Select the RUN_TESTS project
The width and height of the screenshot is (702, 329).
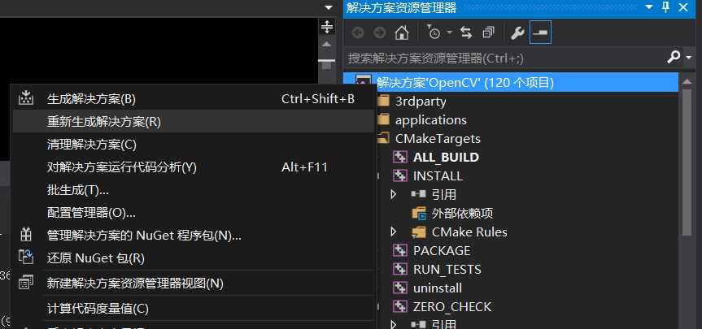point(447,270)
